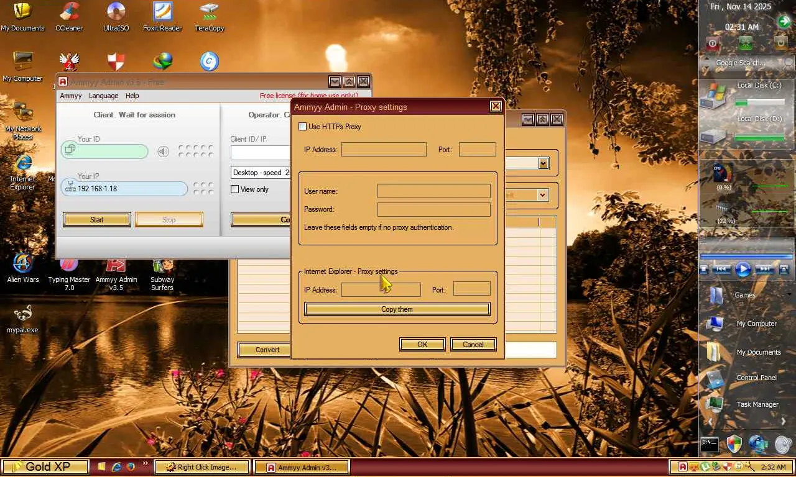Expand hidden quick launch items chevron
The width and height of the screenshot is (796, 477).
pyautogui.click(x=146, y=463)
